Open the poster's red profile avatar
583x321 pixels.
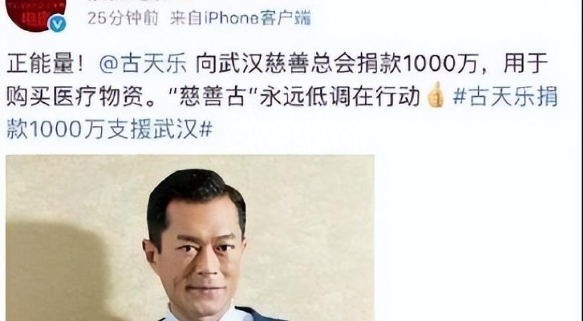tap(36, 13)
